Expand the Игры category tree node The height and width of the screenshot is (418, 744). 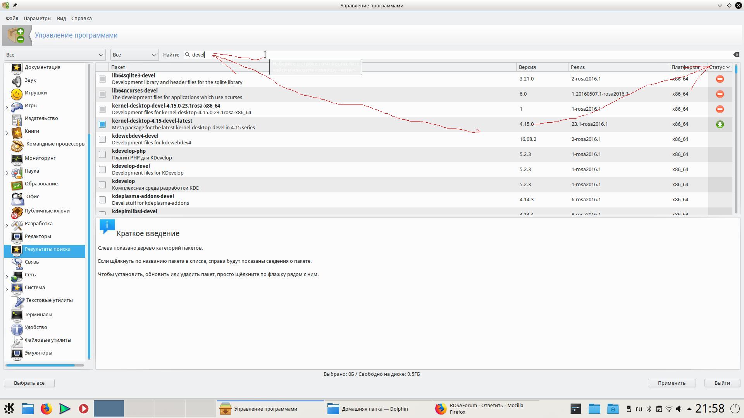[7, 107]
